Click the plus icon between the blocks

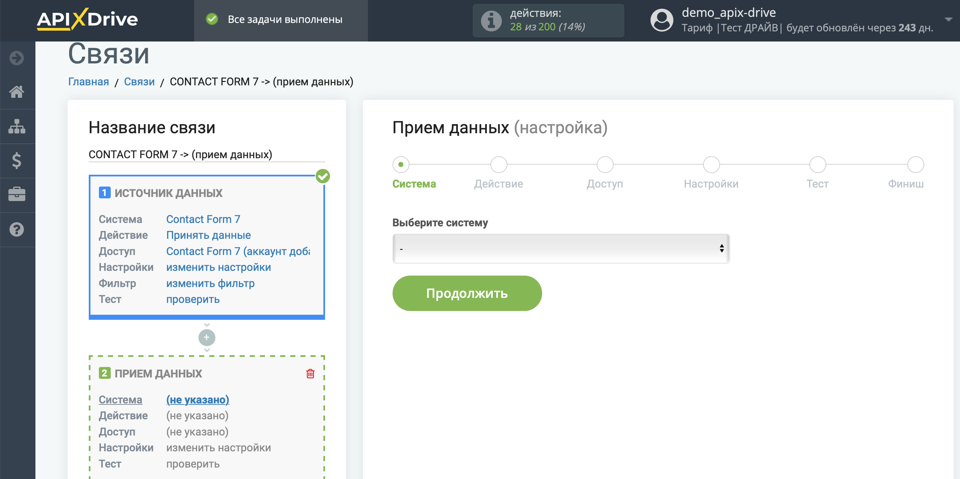(207, 337)
